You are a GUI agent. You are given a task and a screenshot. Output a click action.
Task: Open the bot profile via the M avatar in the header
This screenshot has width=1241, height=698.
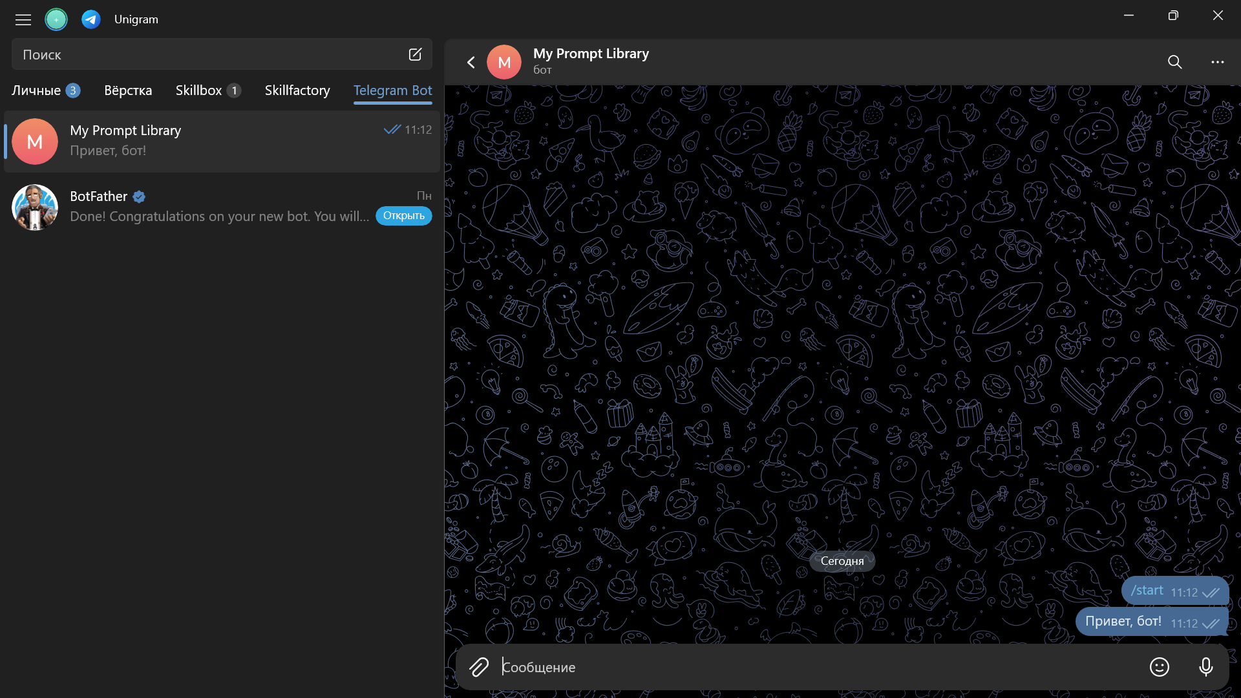(504, 62)
